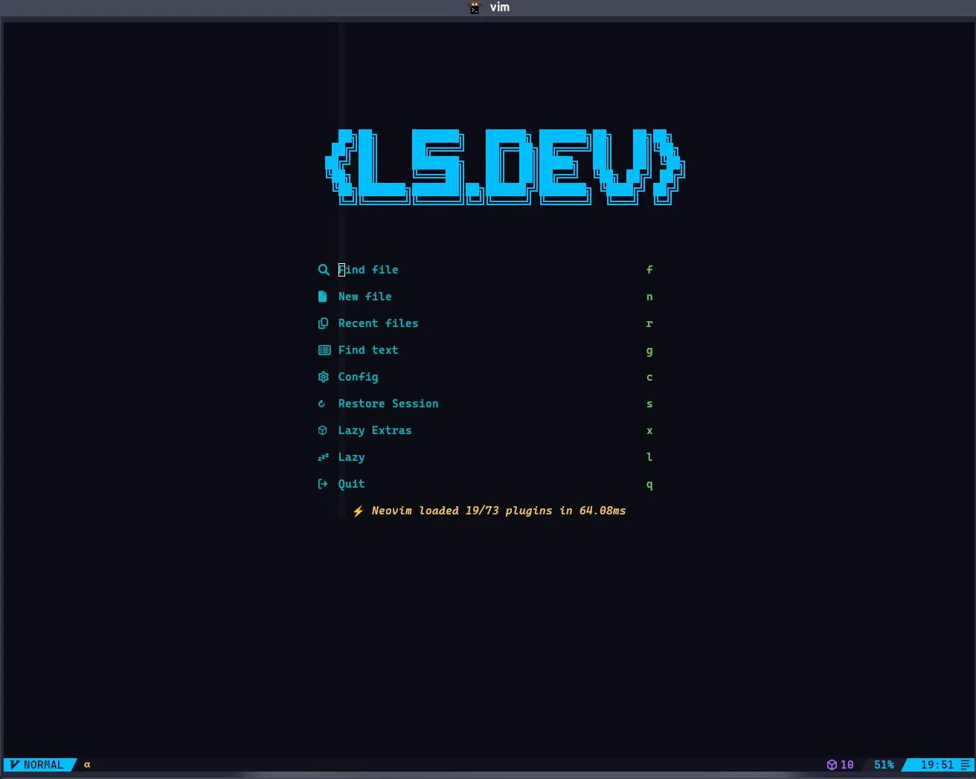Click the plugin update count 10
This screenshot has height=779, width=976.
(847, 765)
